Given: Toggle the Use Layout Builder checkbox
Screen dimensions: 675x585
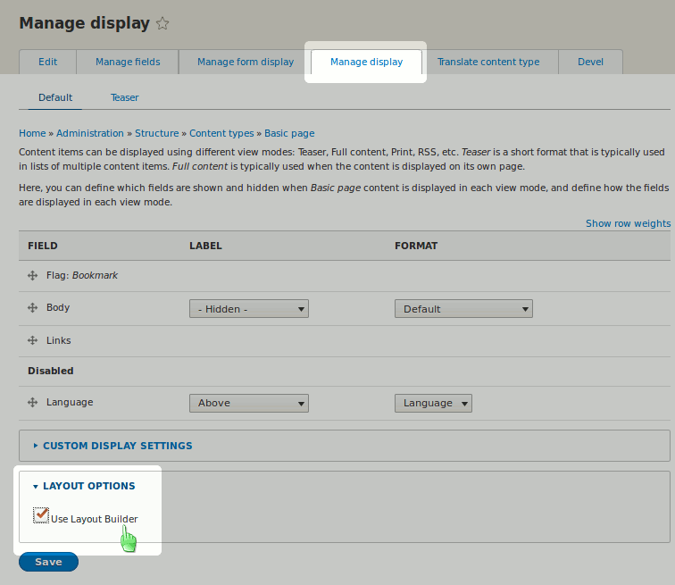Looking at the screenshot, I should pyautogui.click(x=41, y=515).
